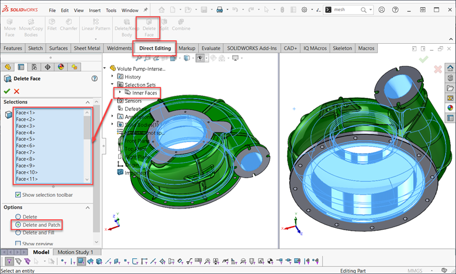
Task: Click the Delete Face command
Action: [x=149, y=28]
